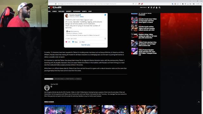Open the site's Twitter profile icon in header
The width and height of the screenshot is (203, 114).
pos(148,8)
